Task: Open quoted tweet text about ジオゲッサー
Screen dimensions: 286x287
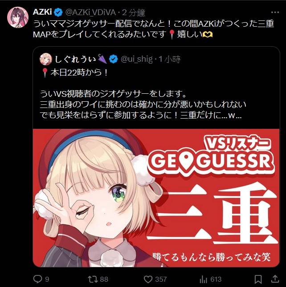Action: [x=143, y=104]
